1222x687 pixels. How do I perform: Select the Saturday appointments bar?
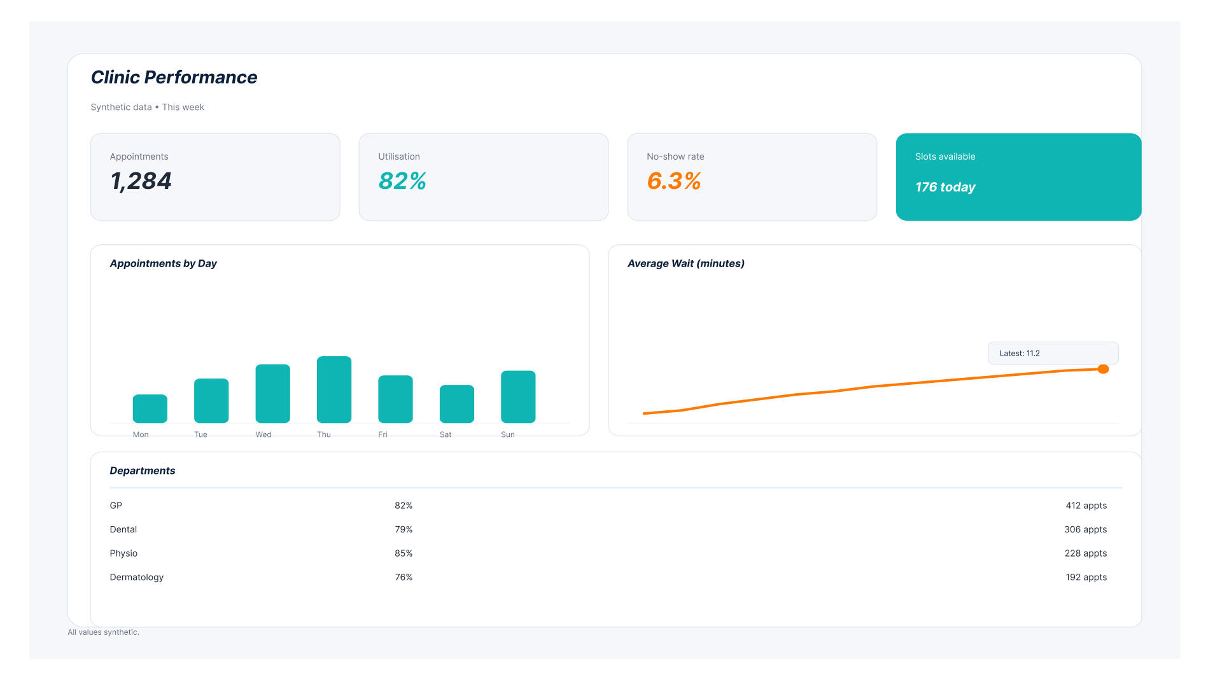457,404
